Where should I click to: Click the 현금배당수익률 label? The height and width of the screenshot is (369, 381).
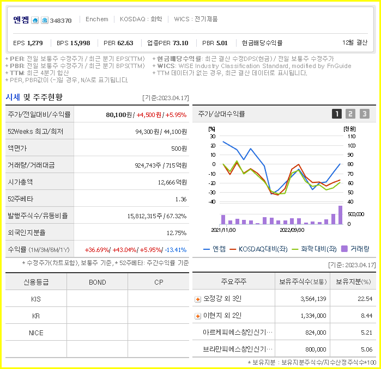(x=262, y=43)
